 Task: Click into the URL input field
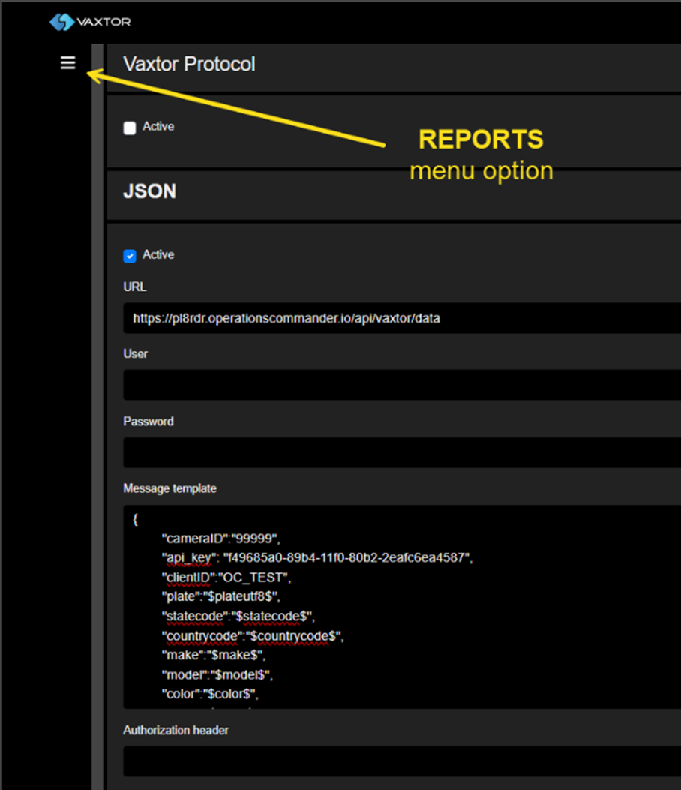(x=402, y=318)
